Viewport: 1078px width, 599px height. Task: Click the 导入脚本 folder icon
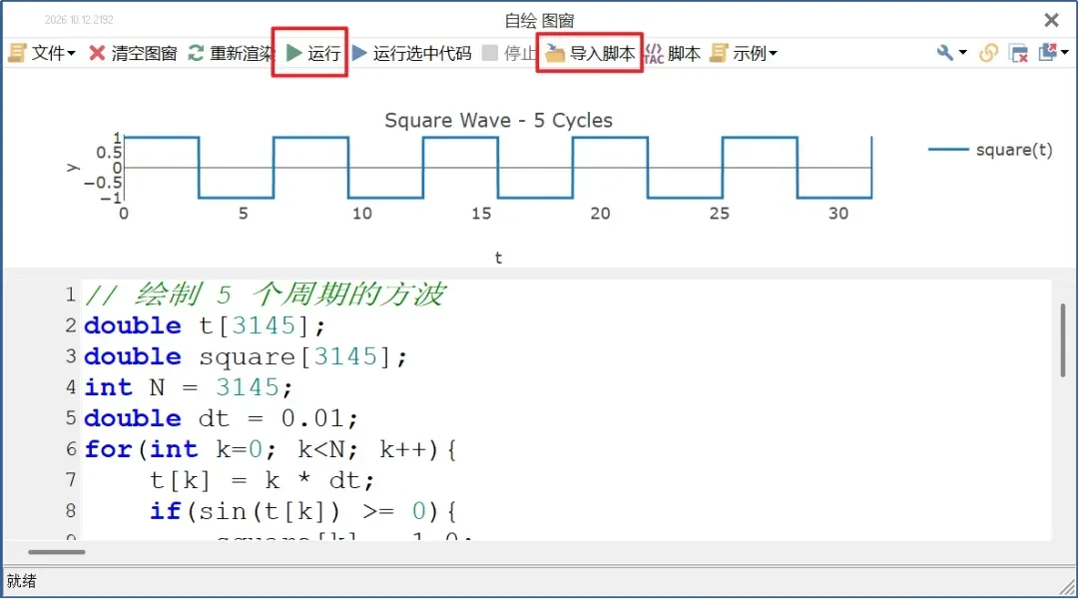554,53
